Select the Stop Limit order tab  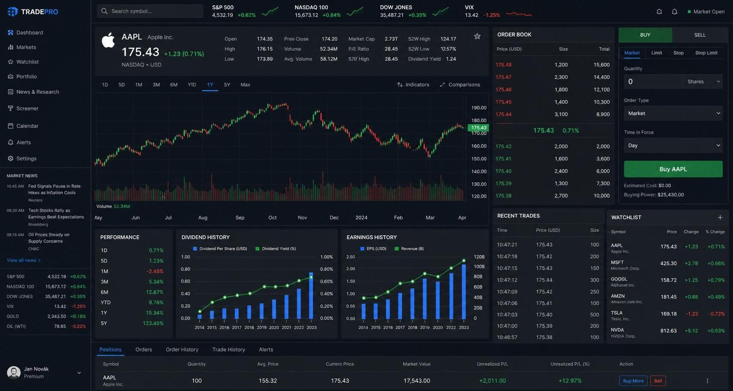tap(706, 53)
